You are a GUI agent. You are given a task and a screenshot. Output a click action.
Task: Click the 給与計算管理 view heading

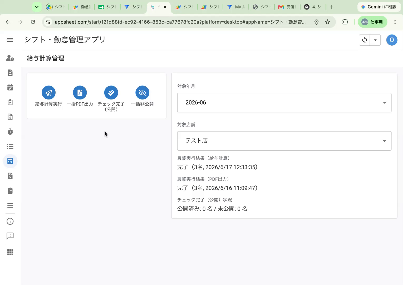point(46,58)
